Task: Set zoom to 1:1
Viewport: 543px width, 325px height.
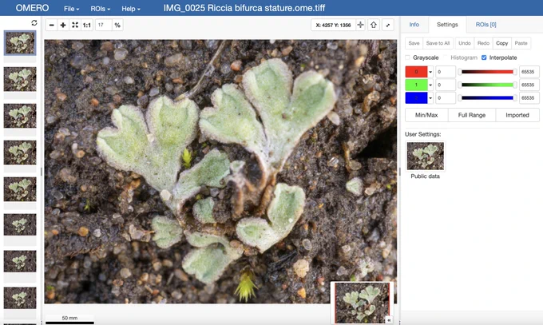Action: point(86,25)
